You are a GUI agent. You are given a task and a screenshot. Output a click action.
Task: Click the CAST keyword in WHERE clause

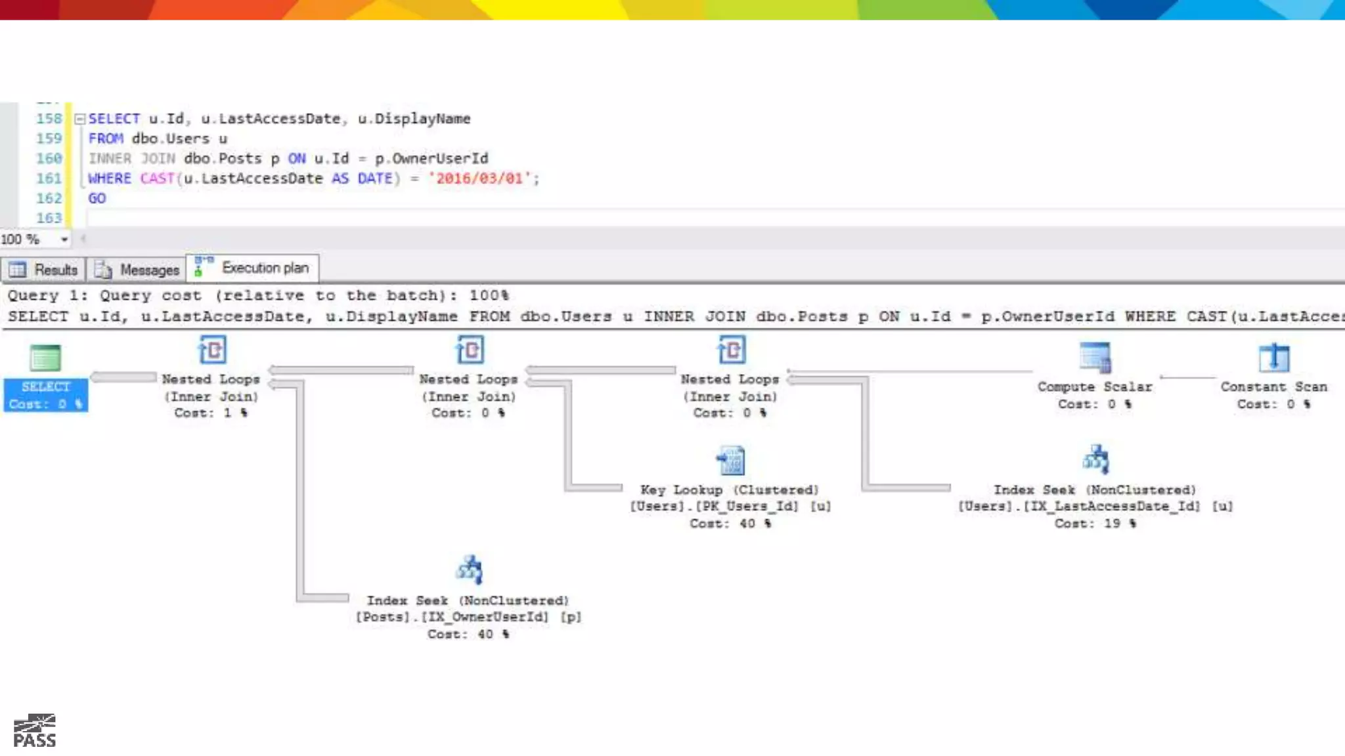tap(157, 178)
